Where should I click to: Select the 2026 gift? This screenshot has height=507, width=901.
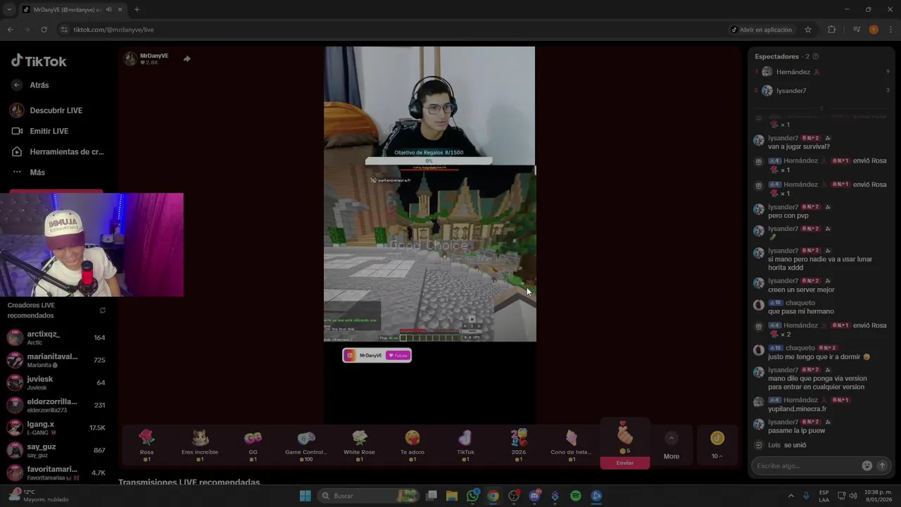point(519,445)
